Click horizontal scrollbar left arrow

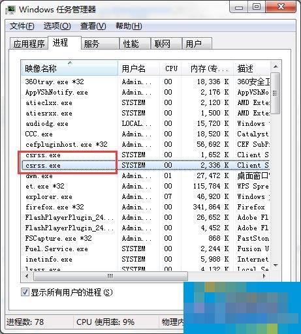click(x=27, y=277)
